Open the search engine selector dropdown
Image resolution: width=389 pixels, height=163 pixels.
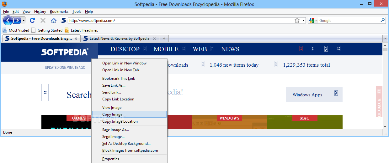[x=313, y=20]
